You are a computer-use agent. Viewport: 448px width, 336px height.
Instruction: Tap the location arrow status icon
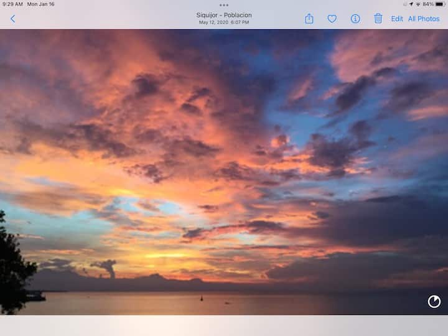(x=411, y=4)
